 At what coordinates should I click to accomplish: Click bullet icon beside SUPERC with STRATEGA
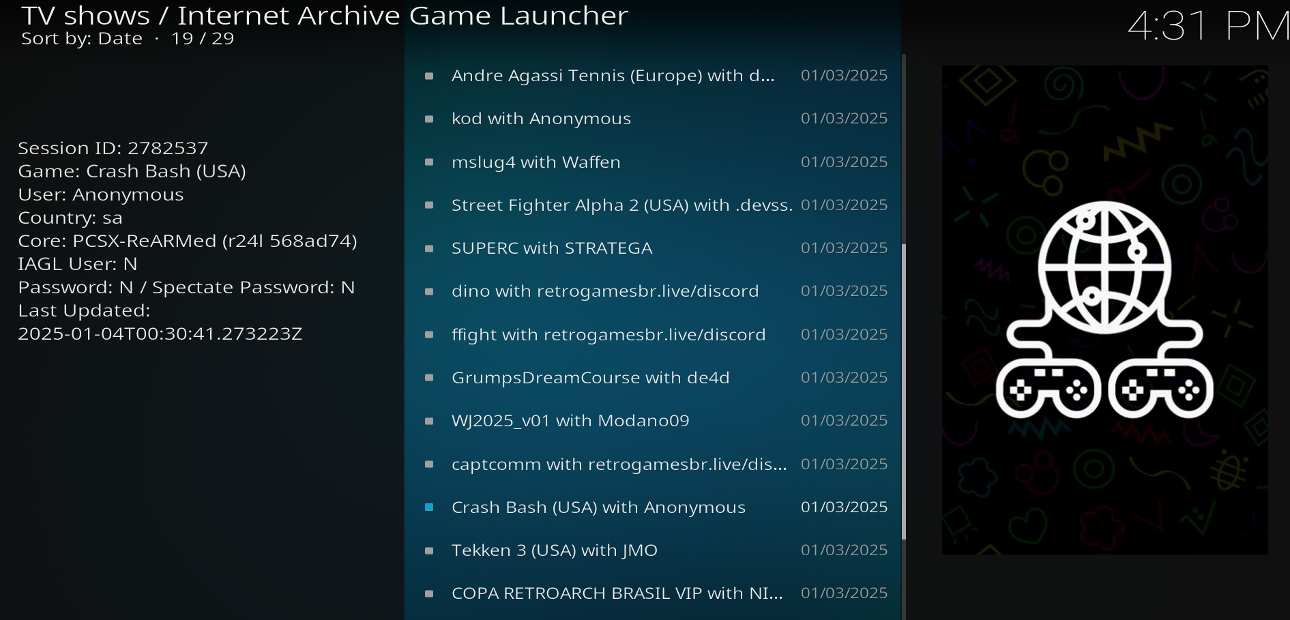point(429,248)
